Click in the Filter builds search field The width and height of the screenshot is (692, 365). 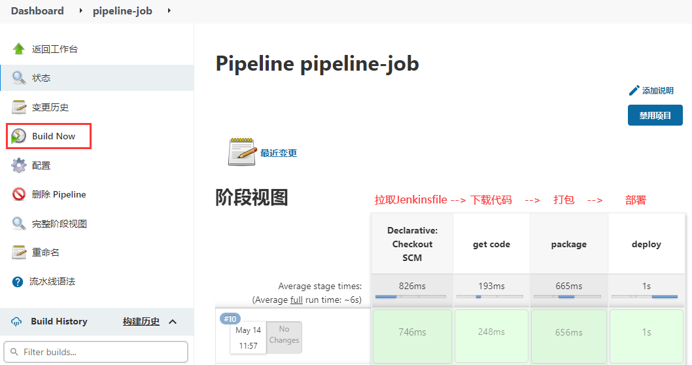(x=95, y=352)
